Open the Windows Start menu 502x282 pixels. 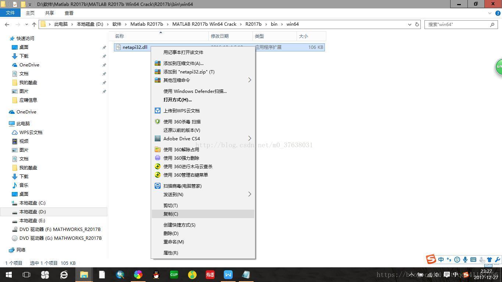(8, 275)
